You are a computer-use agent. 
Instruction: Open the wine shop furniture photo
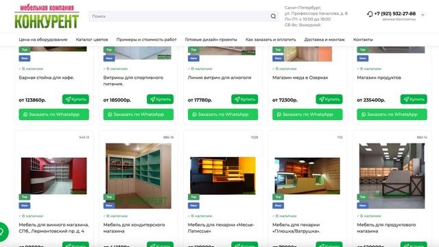pyautogui.click(x=54, y=176)
